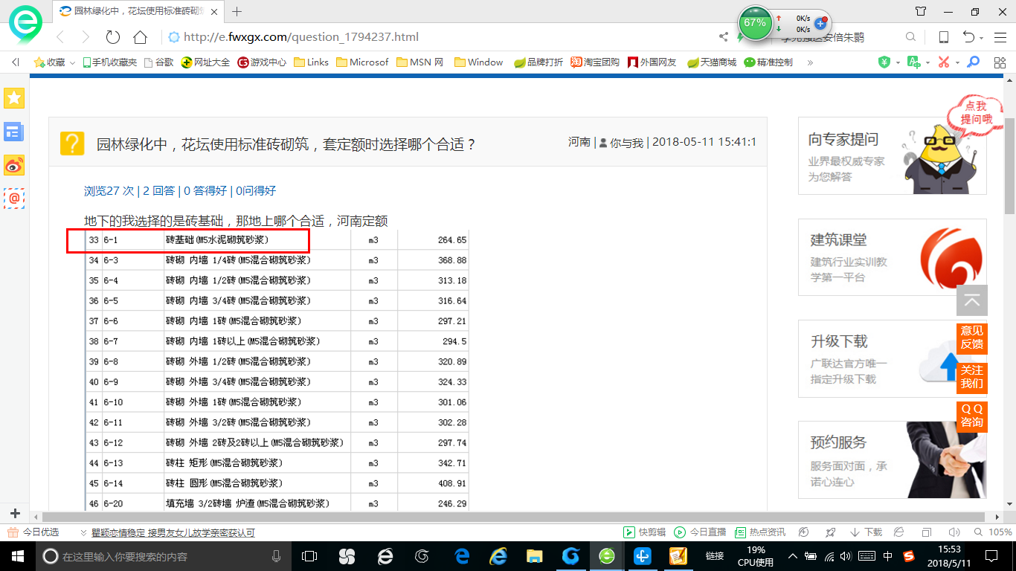Viewport: 1016px width, 571px height.
Task: Click the undo closed tab arrow icon
Action: [x=968, y=37]
